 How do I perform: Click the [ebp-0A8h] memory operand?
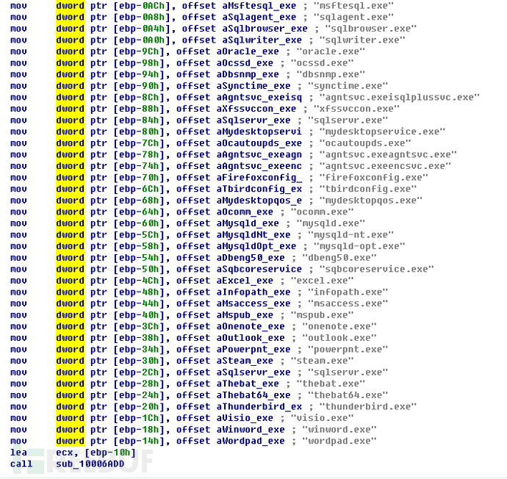143,18
